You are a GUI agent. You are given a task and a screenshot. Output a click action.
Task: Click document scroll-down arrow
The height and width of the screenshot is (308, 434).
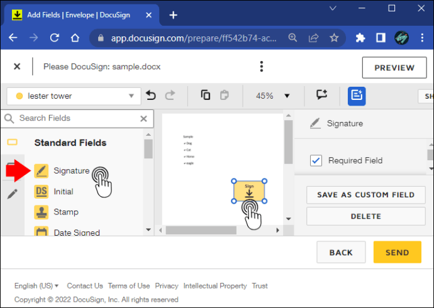click(289, 219)
